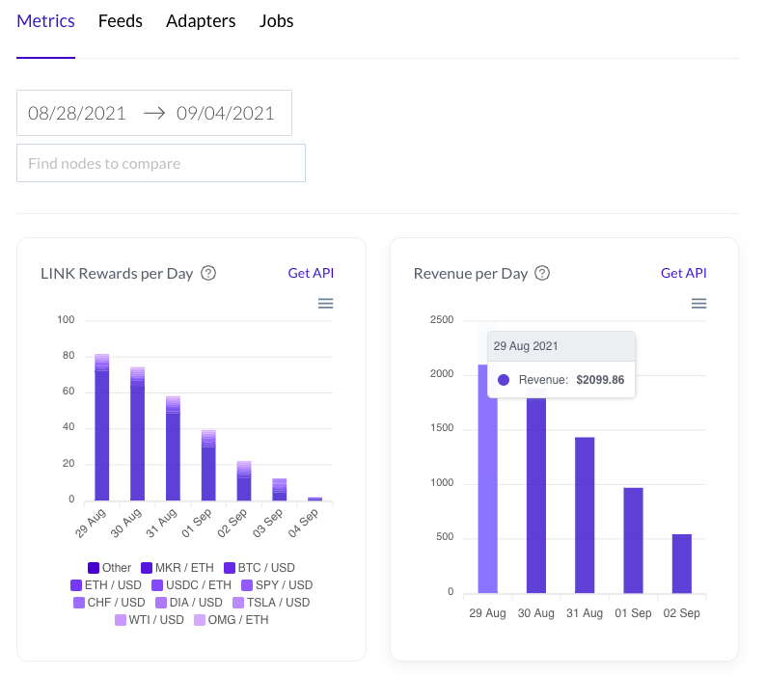
Task: Toggle the CHF / USD legend item
Action: coord(109,603)
